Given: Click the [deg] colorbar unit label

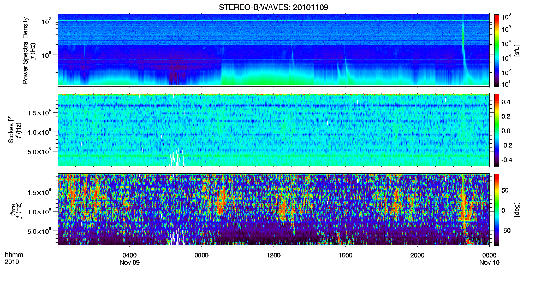Looking at the screenshot, I should tap(517, 210).
